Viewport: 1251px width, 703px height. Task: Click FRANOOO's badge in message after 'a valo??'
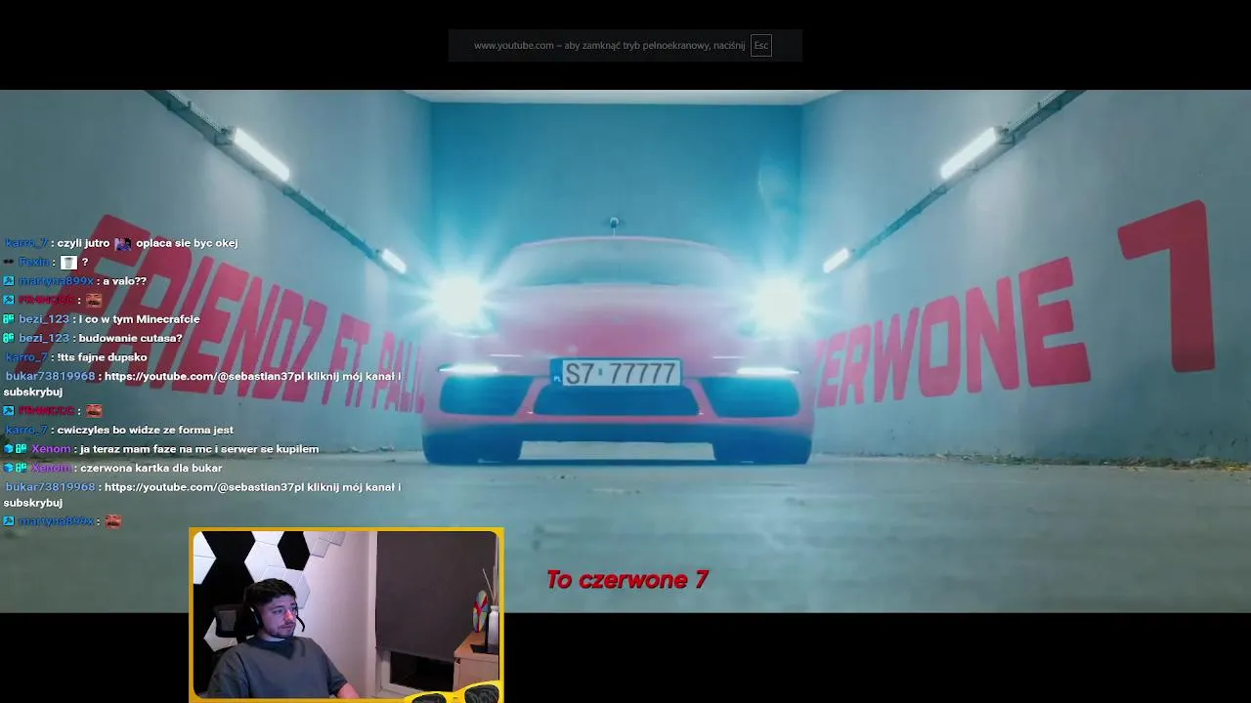9,300
